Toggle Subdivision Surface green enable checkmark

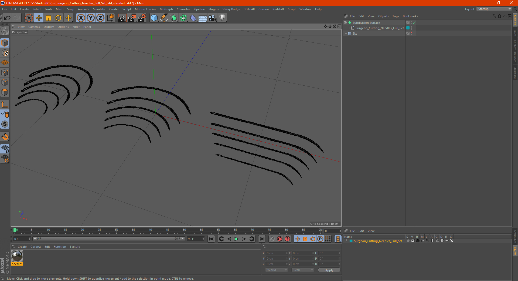(414, 23)
